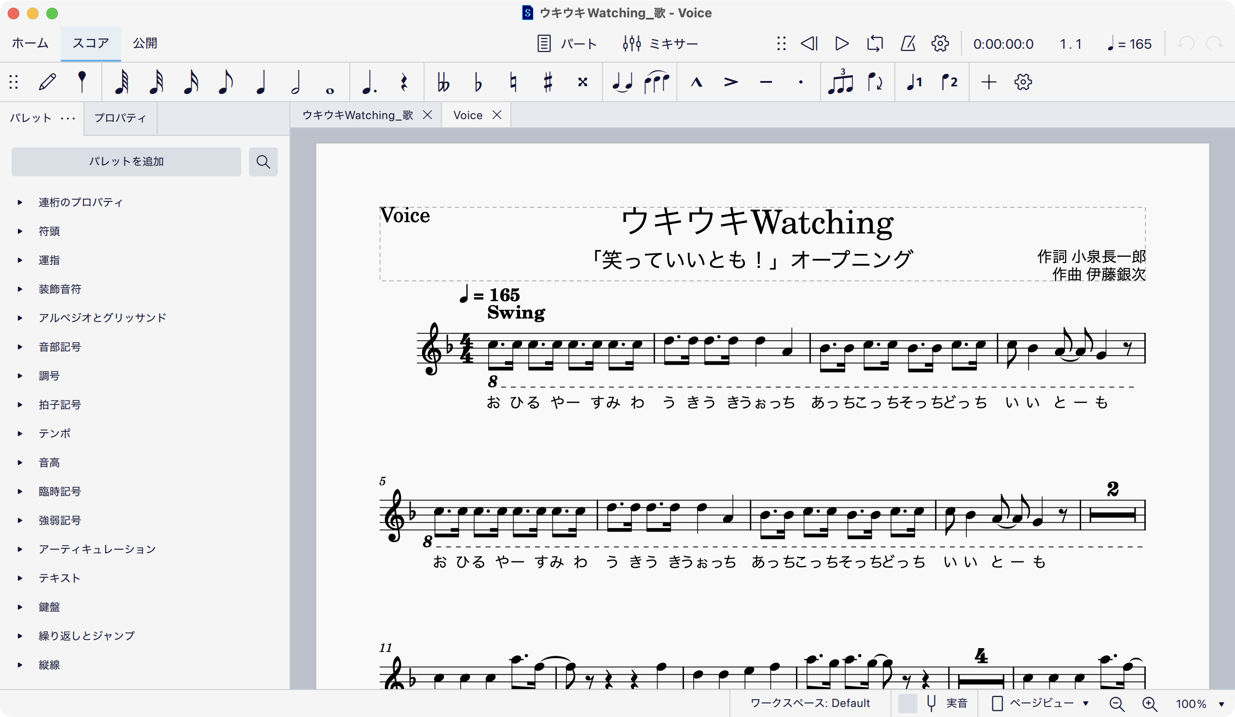The height and width of the screenshot is (717, 1235).
Task: Click the パレットを追加 button
Action: click(126, 161)
